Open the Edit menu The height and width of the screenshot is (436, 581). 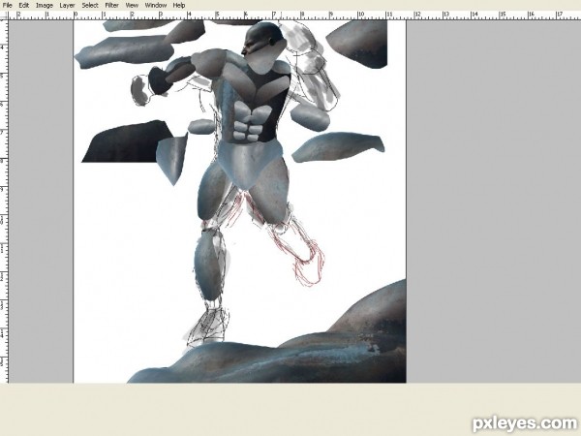click(24, 5)
